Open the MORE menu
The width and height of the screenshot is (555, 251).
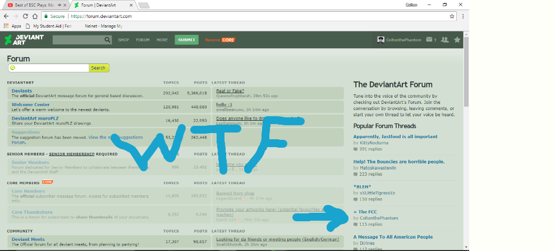pos(162,40)
